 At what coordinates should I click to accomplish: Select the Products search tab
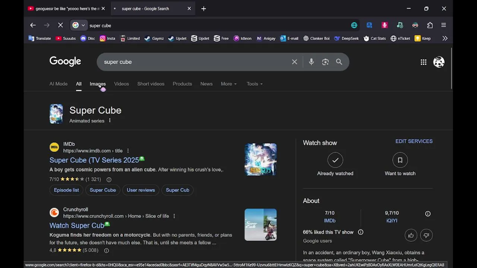tap(182, 84)
